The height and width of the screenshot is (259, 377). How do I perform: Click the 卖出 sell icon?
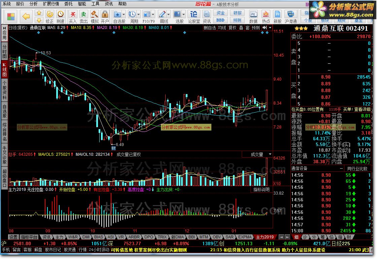click(x=83, y=17)
